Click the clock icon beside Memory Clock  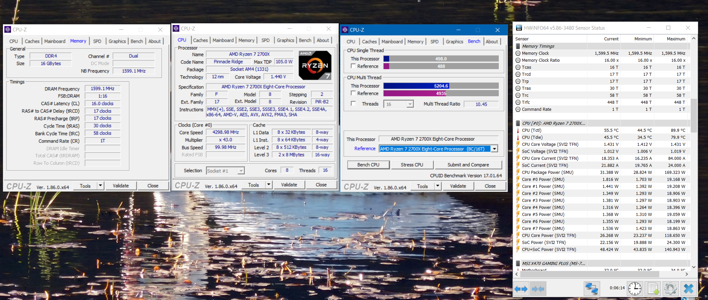coord(518,53)
